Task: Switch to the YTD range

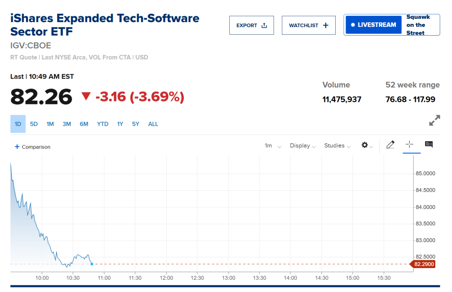Action: [103, 124]
